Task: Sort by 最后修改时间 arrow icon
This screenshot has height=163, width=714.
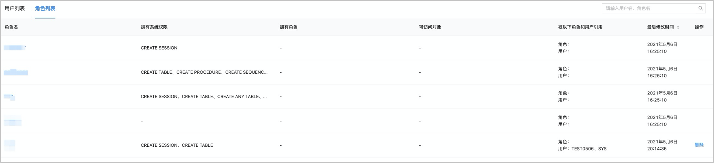Action: point(678,27)
